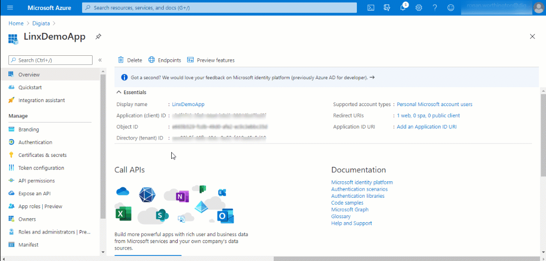Viewport: 546px width, 261px height.
Task: Open the feedback smiley icon
Action: pyautogui.click(x=451, y=7)
